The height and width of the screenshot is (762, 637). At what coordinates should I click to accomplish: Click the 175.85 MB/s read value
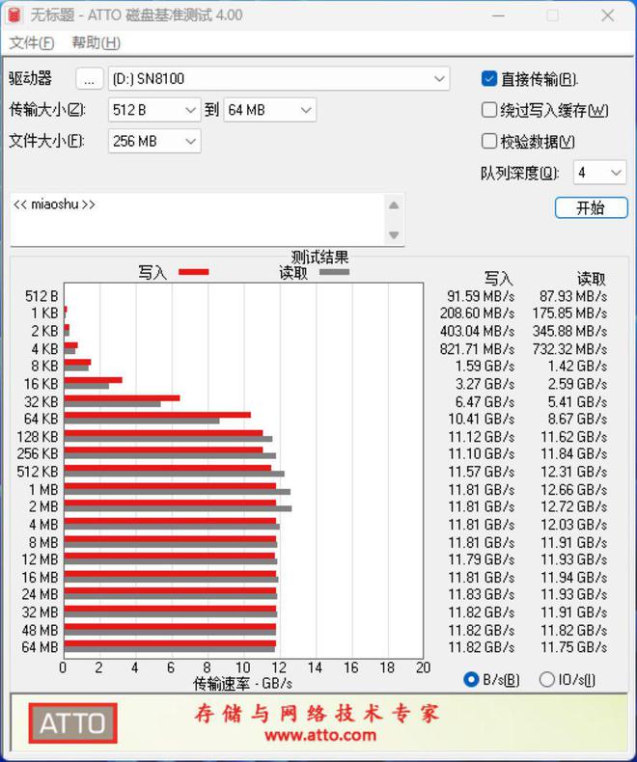(569, 313)
